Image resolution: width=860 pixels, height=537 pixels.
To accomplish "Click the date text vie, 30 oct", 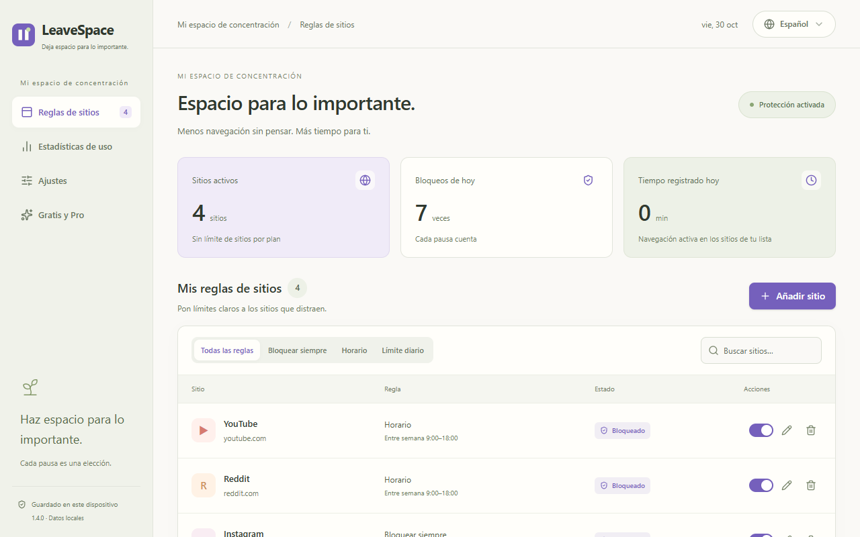I will (x=720, y=25).
